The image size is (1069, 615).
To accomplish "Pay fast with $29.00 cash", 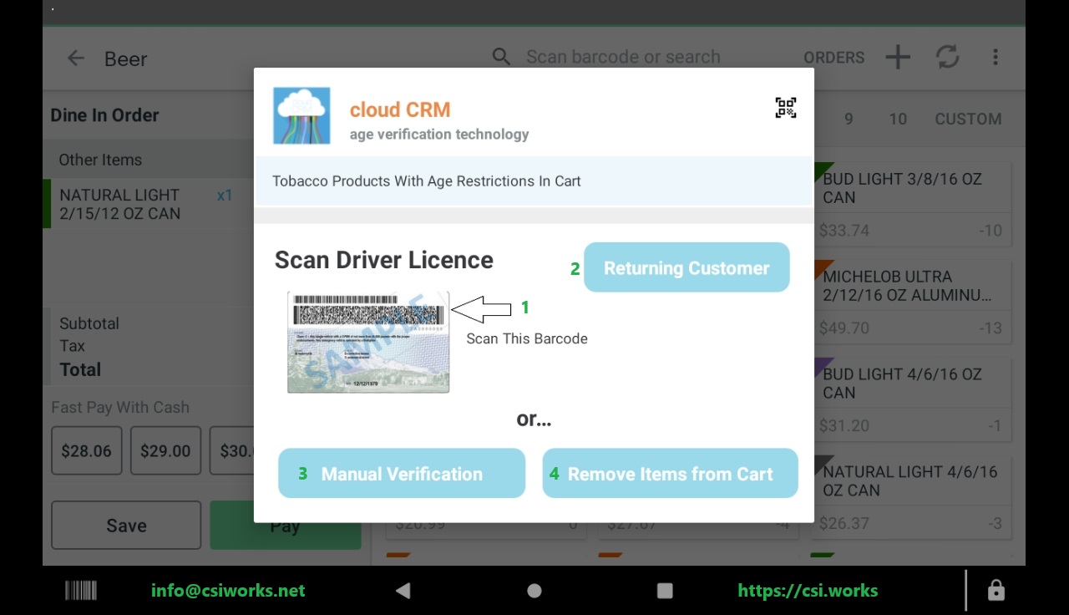I will tap(165, 450).
